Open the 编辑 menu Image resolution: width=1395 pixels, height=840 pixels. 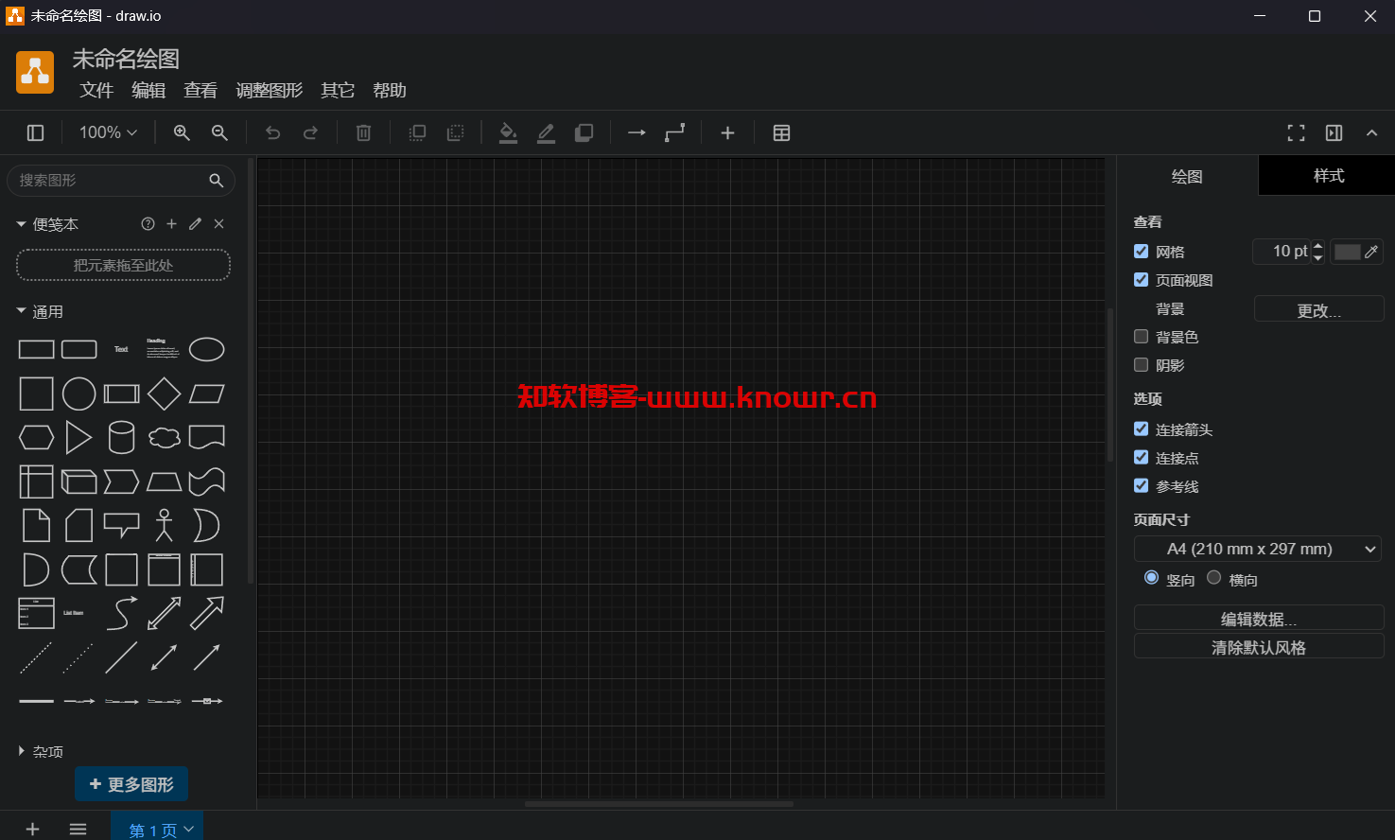(x=148, y=91)
